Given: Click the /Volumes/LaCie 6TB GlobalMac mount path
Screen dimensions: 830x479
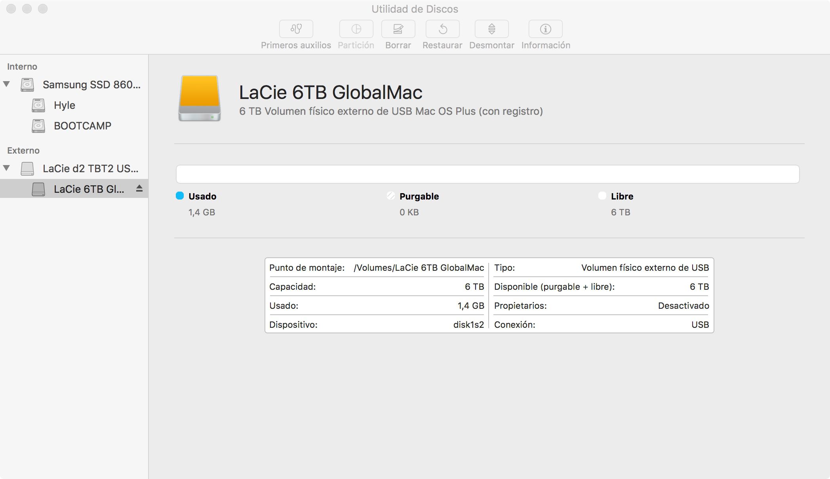Looking at the screenshot, I should pos(419,268).
